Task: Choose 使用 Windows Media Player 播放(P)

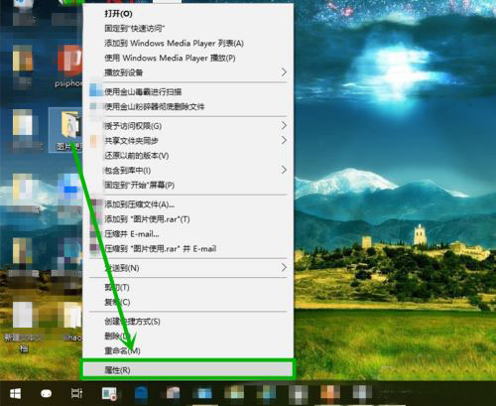Action: click(x=170, y=58)
